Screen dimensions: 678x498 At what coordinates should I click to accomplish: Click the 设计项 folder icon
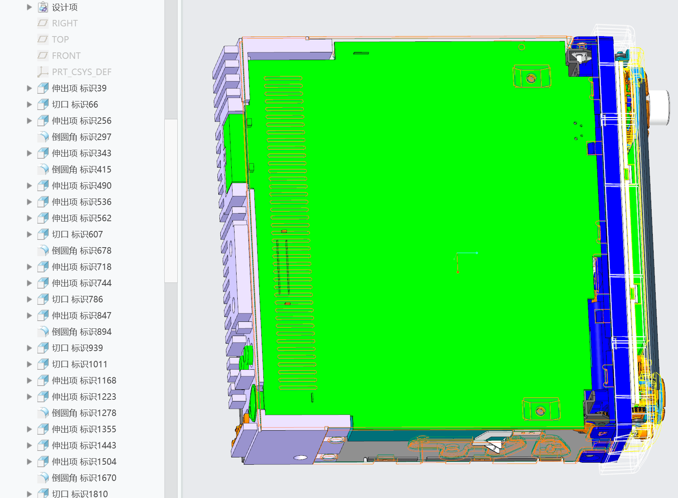coord(43,7)
